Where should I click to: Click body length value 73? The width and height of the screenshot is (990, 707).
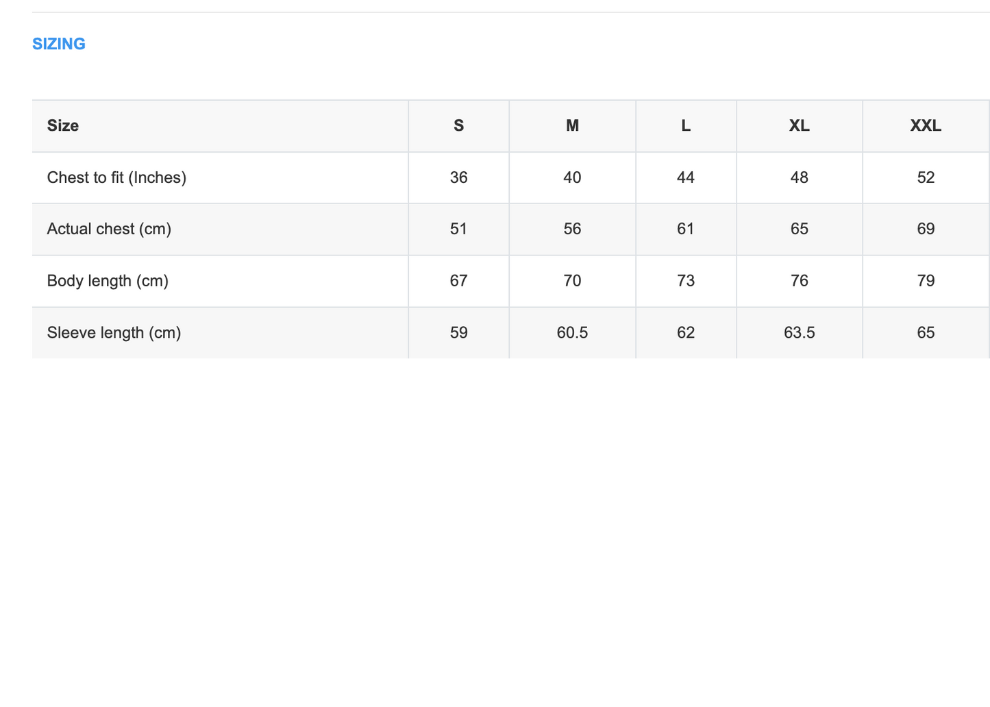pos(686,281)
